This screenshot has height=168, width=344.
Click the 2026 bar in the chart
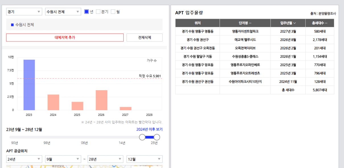click(101, 100)
